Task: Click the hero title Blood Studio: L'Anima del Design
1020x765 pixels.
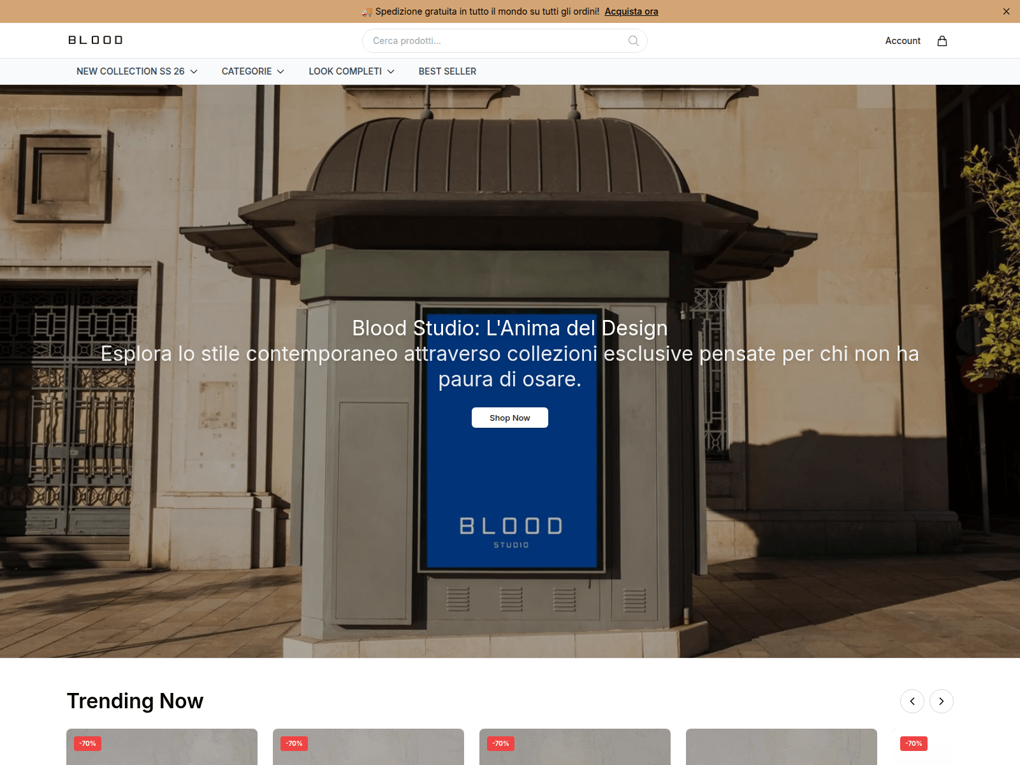Action: click(510, 328)
